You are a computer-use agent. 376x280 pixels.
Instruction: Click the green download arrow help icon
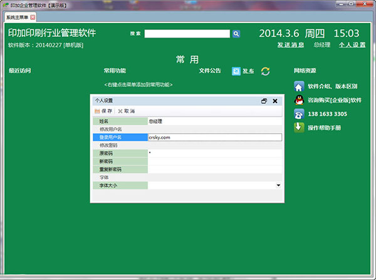click(300, 127)
